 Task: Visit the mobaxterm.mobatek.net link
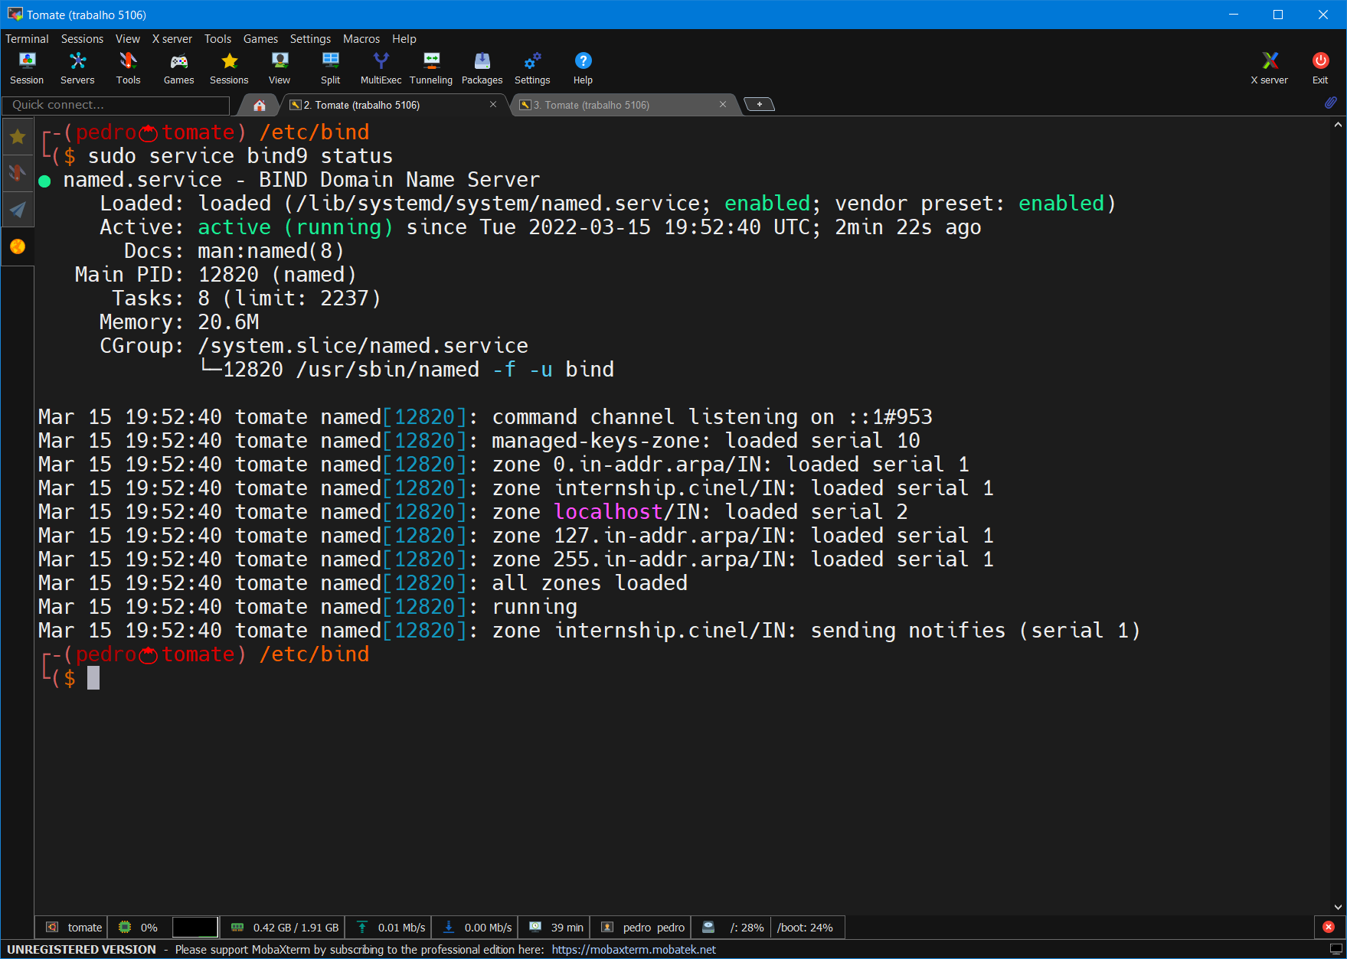point(634,949)
